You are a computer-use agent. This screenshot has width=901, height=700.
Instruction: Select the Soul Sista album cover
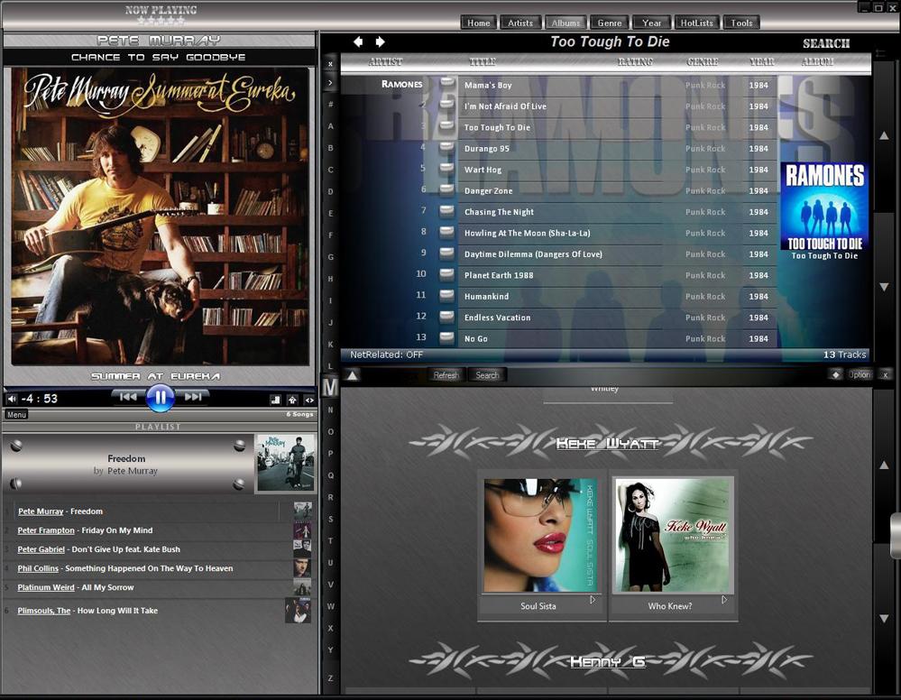540,535
